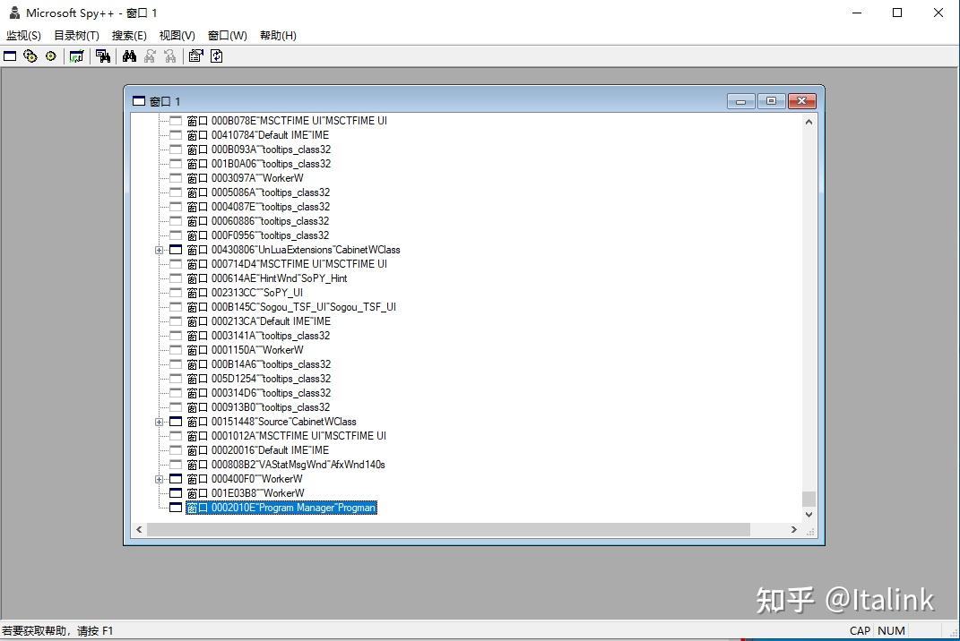The width and height of the screenshot is (960, 641).
Task: Open the Properties inspector icon
Action: coord(195,56)
